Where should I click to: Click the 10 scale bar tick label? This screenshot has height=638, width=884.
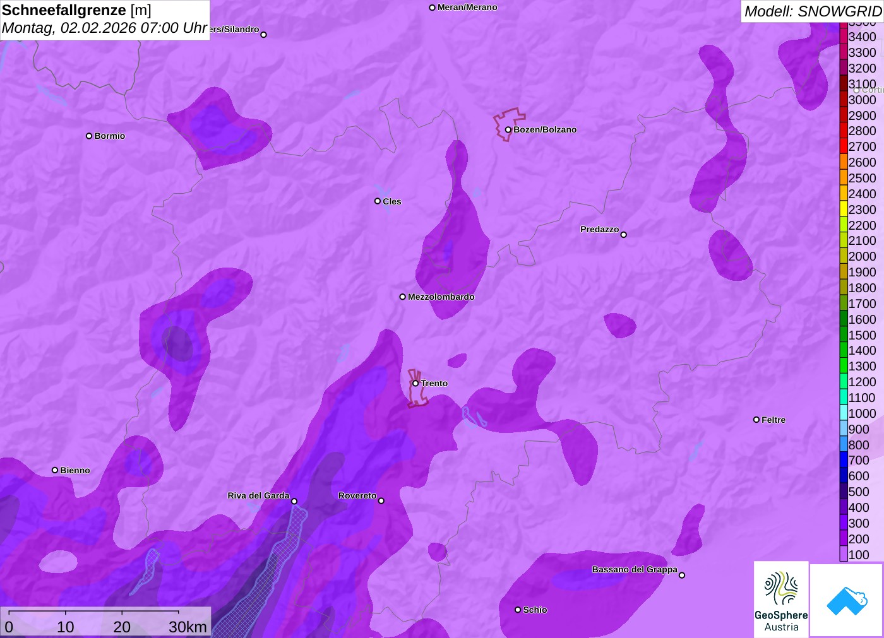[66, 627]
